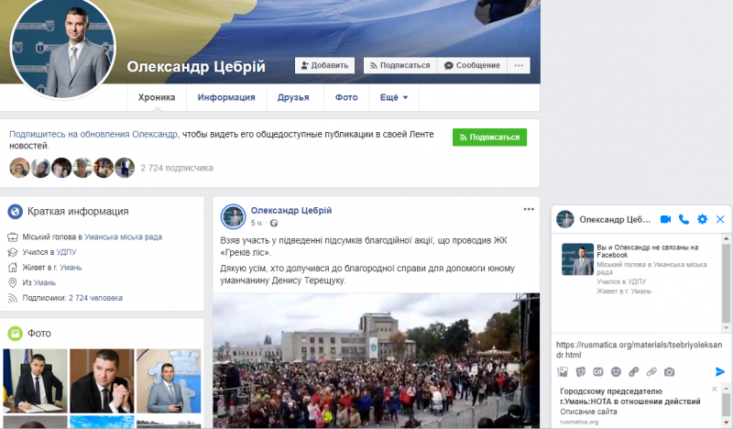Click the '2 724 подписчика' text
The width and height of the screenshot is (733, 429).
(177, 168)
